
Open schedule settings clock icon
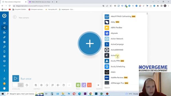(x=27, y=85)
